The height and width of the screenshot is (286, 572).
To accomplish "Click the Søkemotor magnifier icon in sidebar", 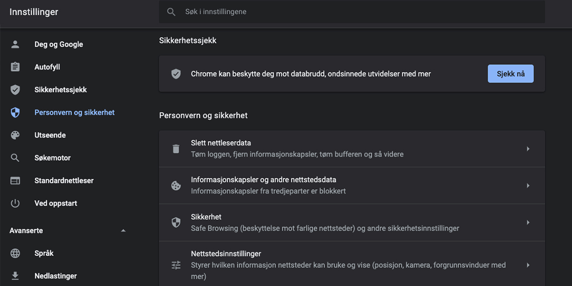I will 15,158.
